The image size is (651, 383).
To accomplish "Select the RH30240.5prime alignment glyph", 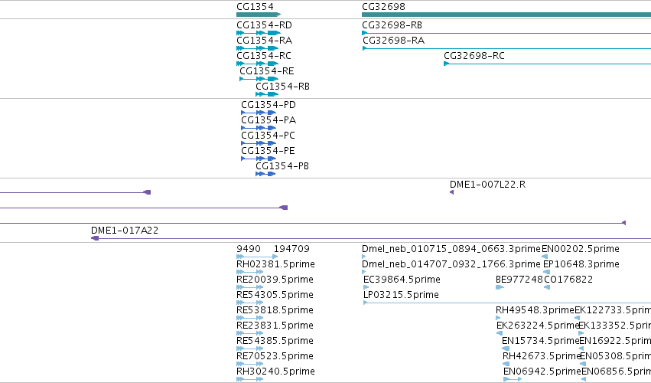I will point(249,379).
